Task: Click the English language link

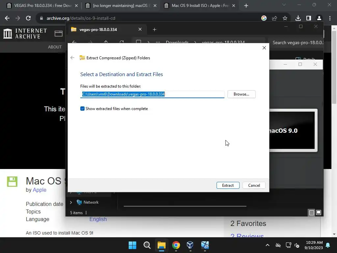Action: tap(98, 219)
